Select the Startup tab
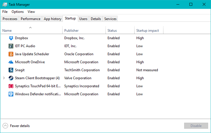This screenshot has width=211, height=133. 70,18
